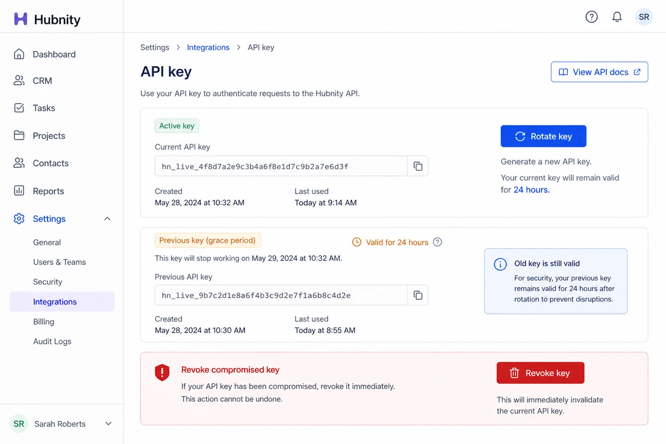666x444 pixels.
Task: Click the Dashboard home icon
Action: point(19,54)
